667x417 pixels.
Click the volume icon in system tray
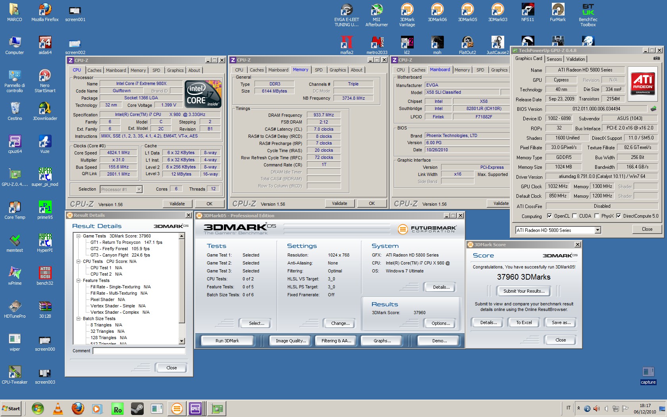tap(606, 408)
